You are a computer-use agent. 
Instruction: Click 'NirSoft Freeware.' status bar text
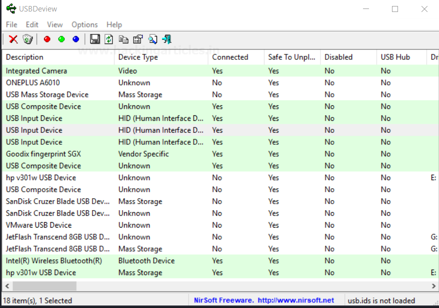pyautogui.click(x=223, y=300)
